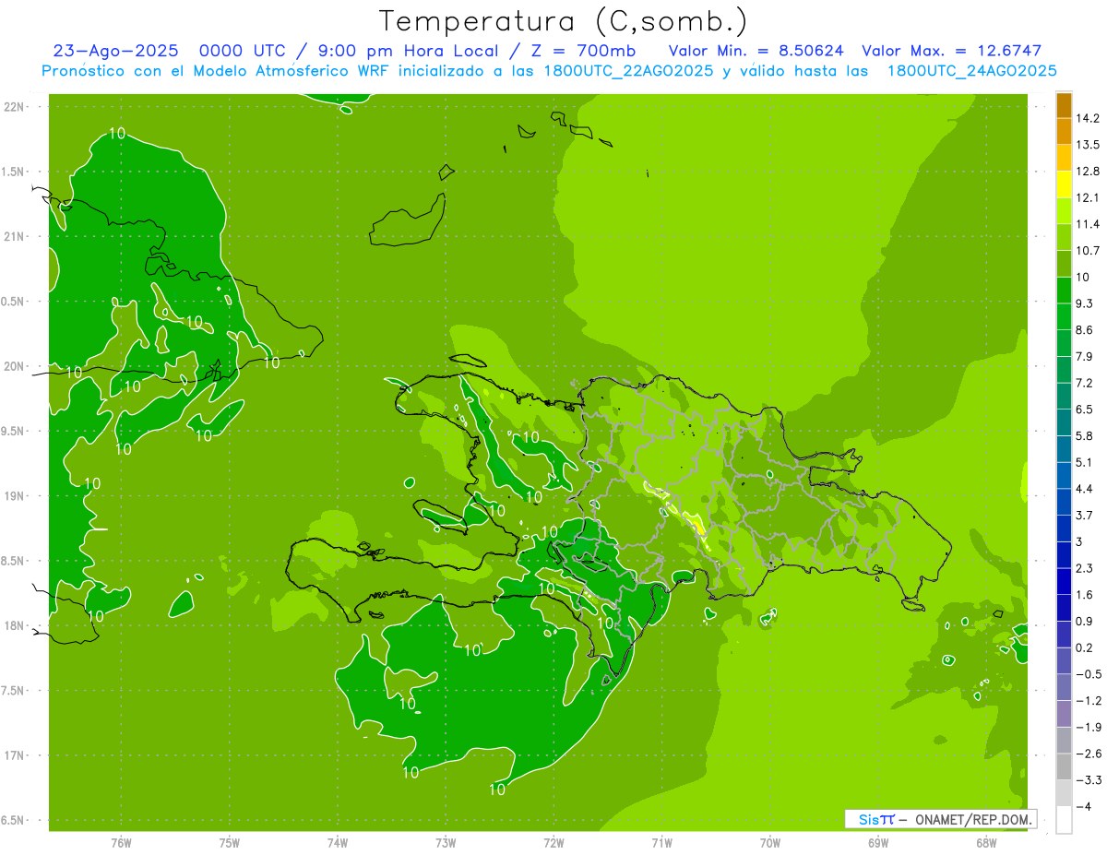Click the '12.8' colorbar value
Viewport: 1107px width, 855px height.
[1088, 171]
